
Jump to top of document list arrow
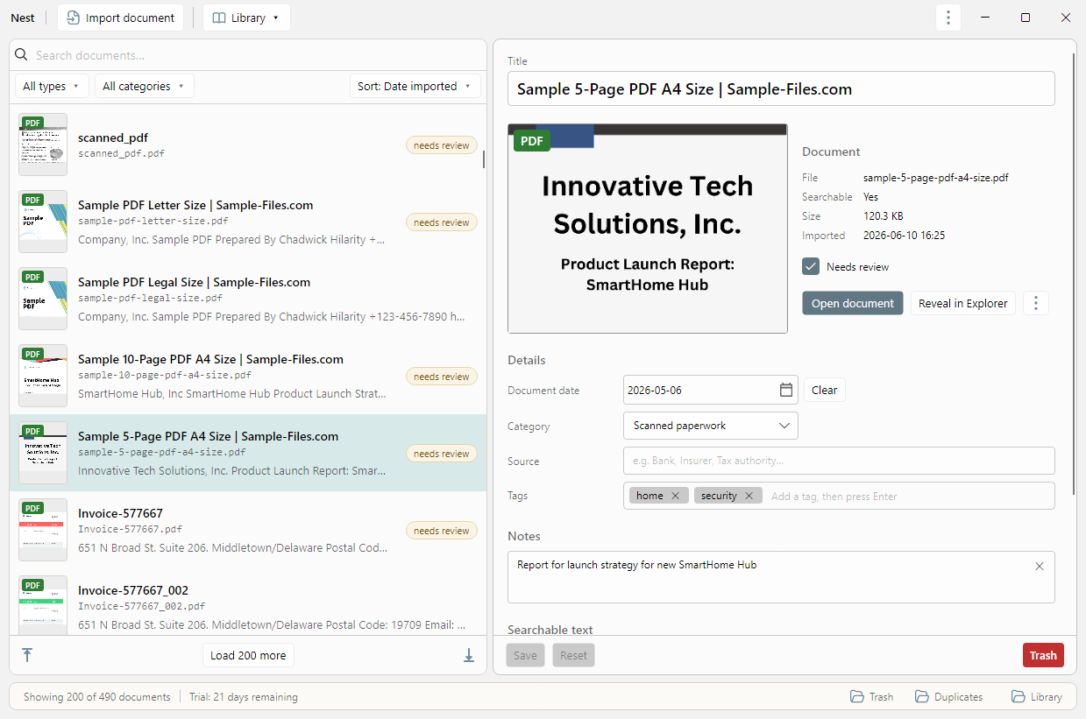(27, 655)
